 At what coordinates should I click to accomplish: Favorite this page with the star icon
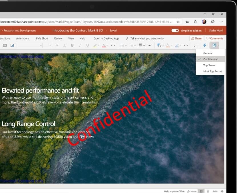pos(178,21)
